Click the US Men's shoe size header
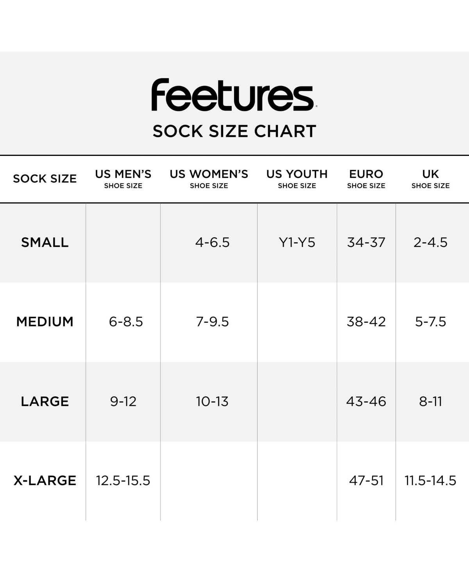Image resolution: width=469 pixels, height=573 pixels. tap(123, 179)
